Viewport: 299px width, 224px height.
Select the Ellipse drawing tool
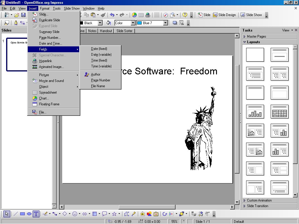pos(29,214)
